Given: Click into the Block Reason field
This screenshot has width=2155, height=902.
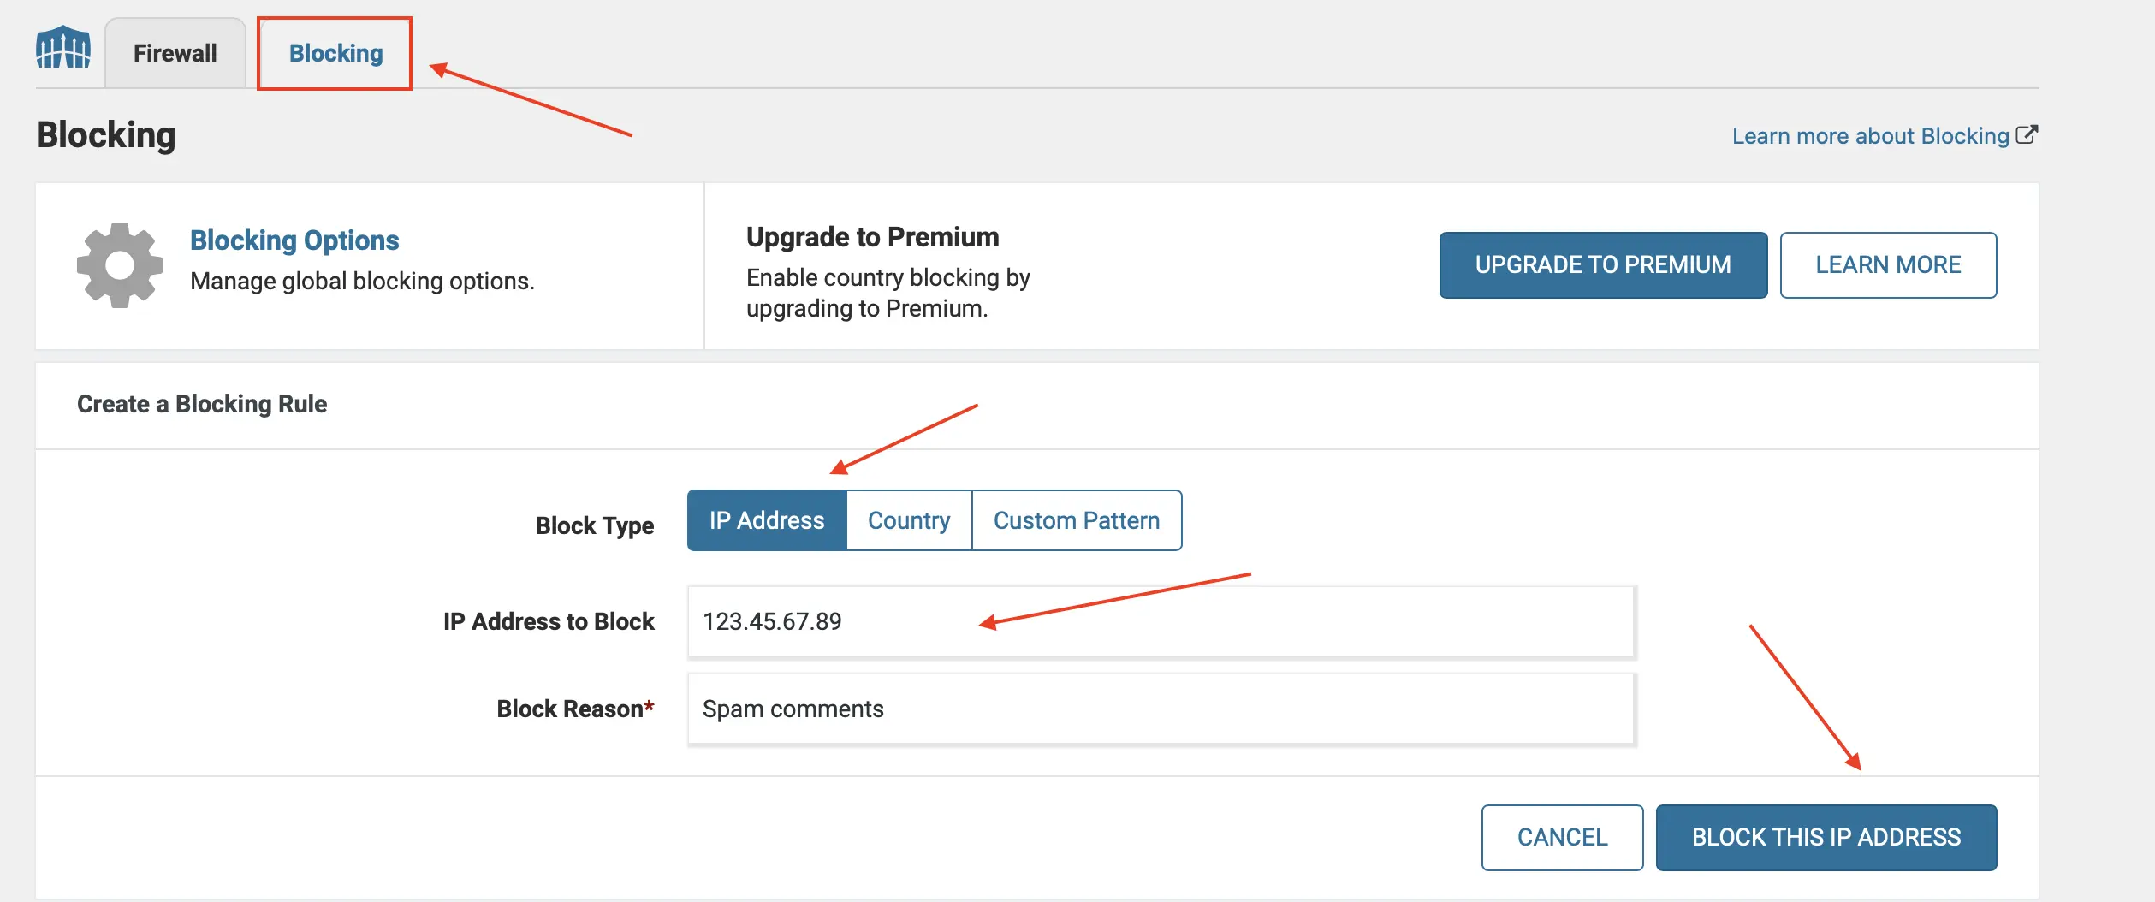Looking at the screenshot, I should [x=1161, y=709].
